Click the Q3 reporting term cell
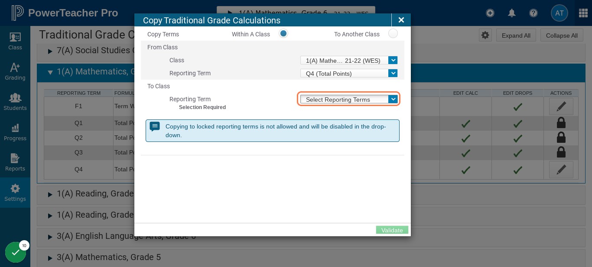The width and height of the screenshot is (592, 267). click(x=78, y=152)
